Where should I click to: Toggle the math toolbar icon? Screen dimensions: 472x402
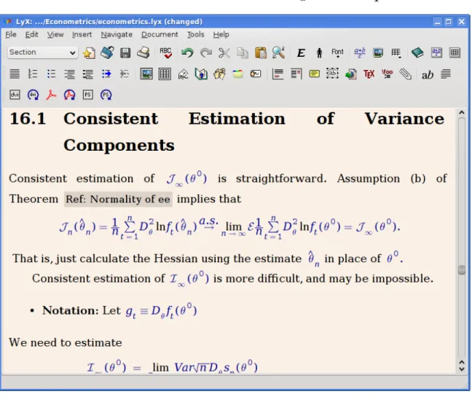pyautogui.click(x=436, y=52)
